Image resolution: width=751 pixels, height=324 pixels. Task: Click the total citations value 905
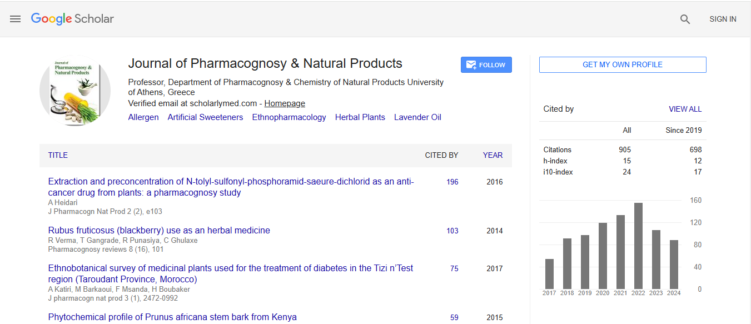[625, 149]
